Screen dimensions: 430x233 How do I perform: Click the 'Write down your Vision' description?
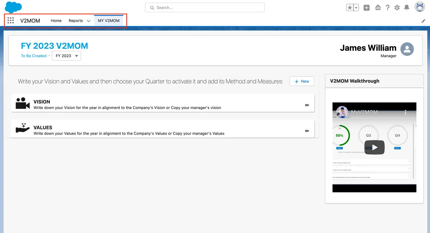tap(127, 108)
